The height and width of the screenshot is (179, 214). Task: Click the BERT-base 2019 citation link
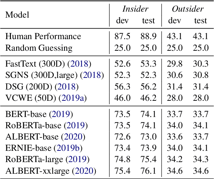[61, 114]
